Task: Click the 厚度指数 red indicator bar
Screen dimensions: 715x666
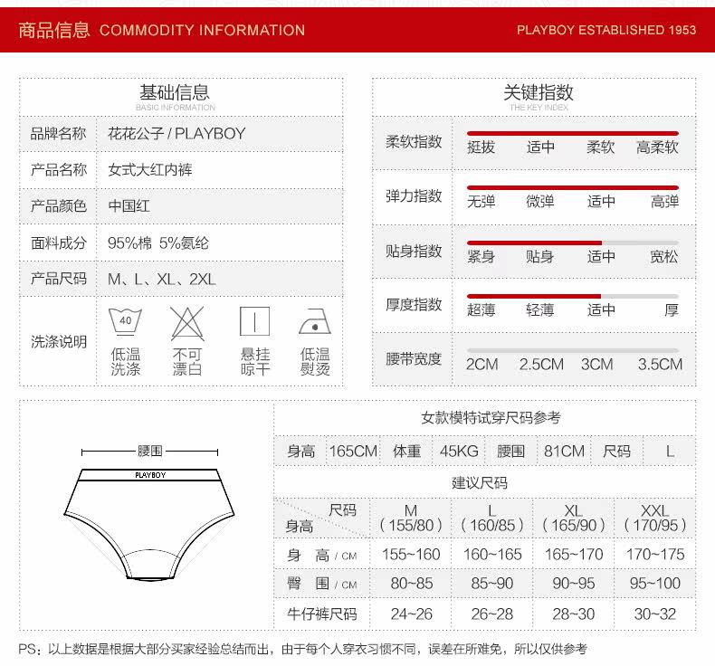Action: pos(534,296)
